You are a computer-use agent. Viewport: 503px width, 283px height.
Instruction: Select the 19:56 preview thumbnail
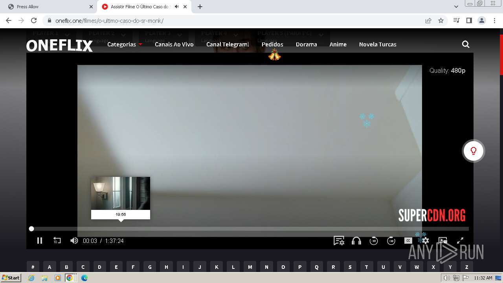121,198
